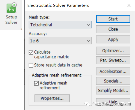
Task: Open Par. Sweep settings
Action: (113, 60)
